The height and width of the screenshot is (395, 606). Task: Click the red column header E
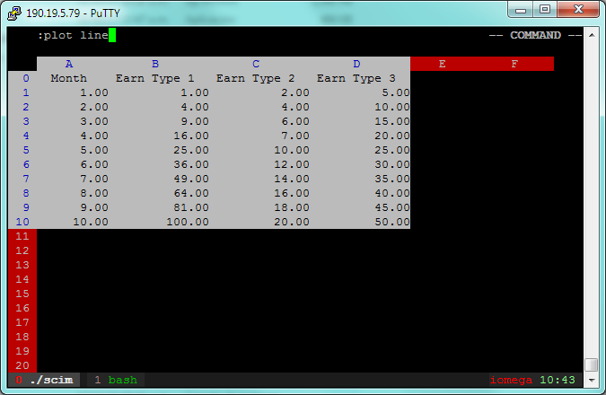[443, 64]
